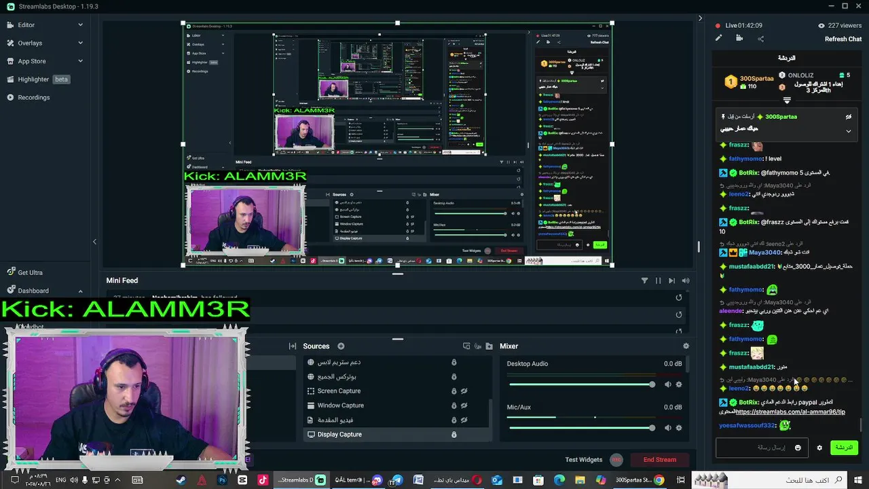Select the Display Capture source
The width and height of the screenshot is (869, 489).
click(x=397, y=435)
